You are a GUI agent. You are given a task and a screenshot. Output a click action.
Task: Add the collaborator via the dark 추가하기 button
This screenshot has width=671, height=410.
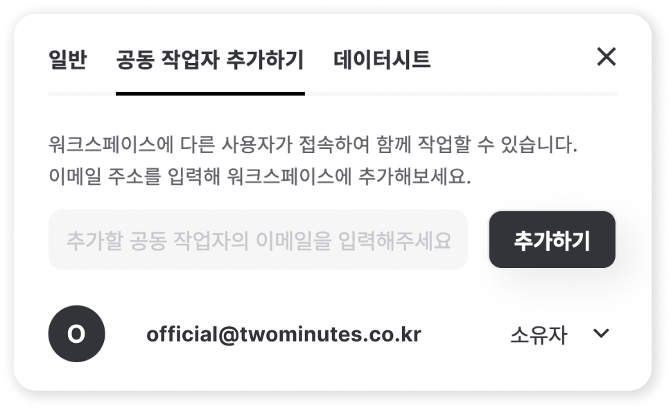point(552,240)
